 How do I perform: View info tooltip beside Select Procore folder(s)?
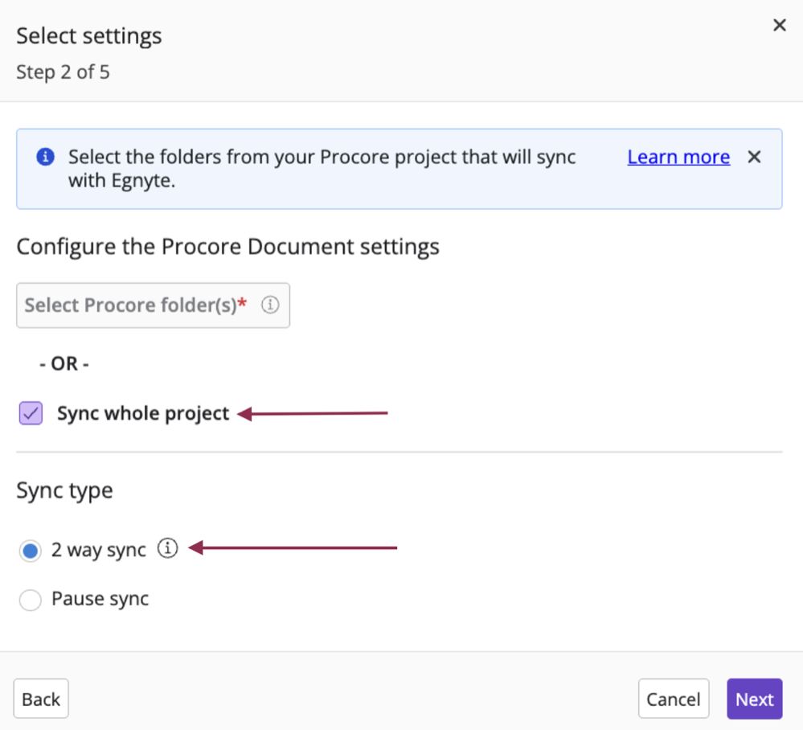point(270,305)
